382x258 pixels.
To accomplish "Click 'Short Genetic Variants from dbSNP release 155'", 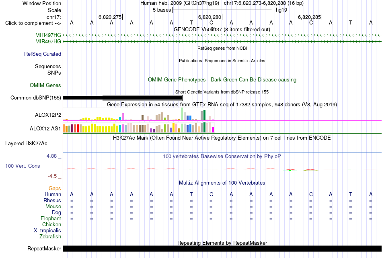I will 222,92.
